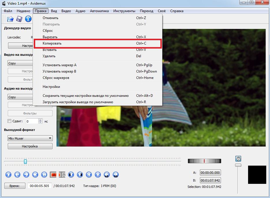Show file information via blue info icon

coord(28,19)
